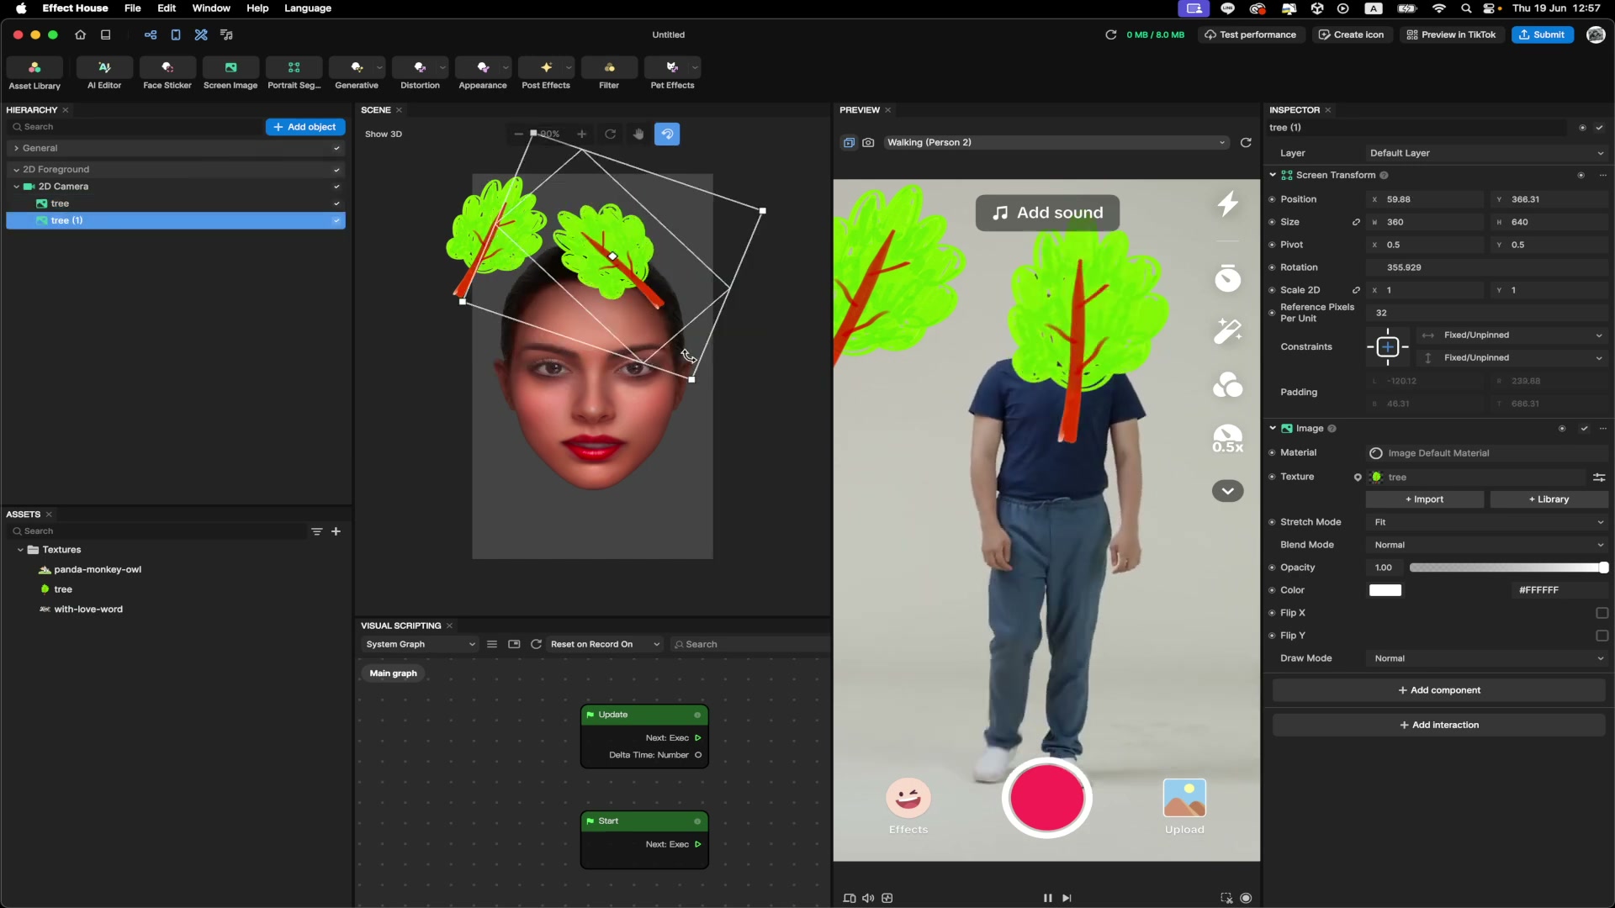Viewport: 1615px width, 908px height.
Task: Open the AI Editor tool
Action: click(104, 73)
